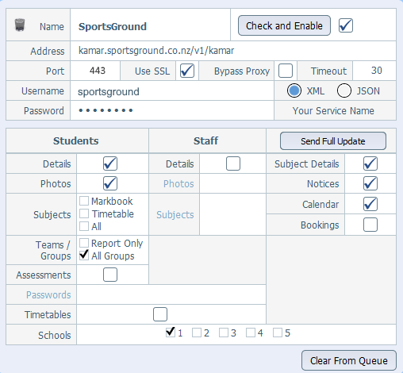The image size is (403, 373).
Task: Click the Teams / Groups label
Action: pyautogui.click(x=54, y=250)
